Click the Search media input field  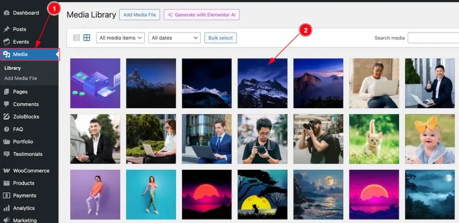tap(433, 38)
